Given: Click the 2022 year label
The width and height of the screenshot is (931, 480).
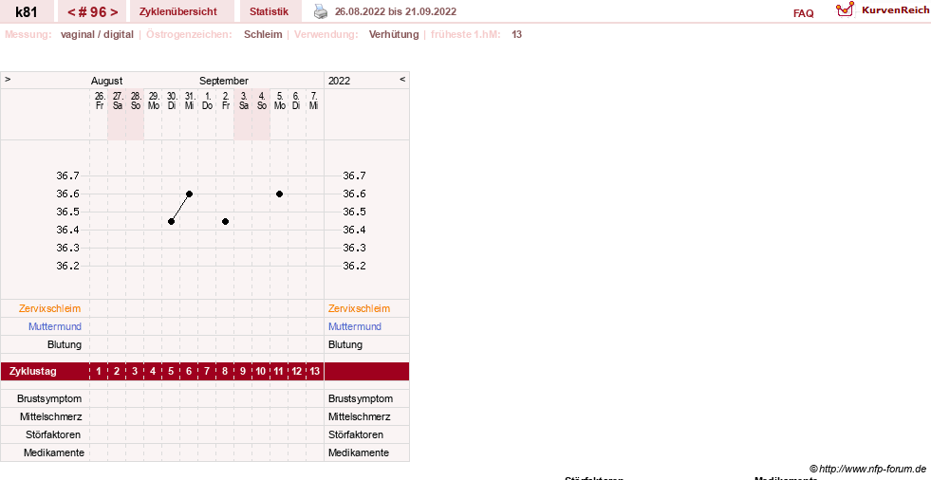Looking at the screenshot, I should (339, 81).
